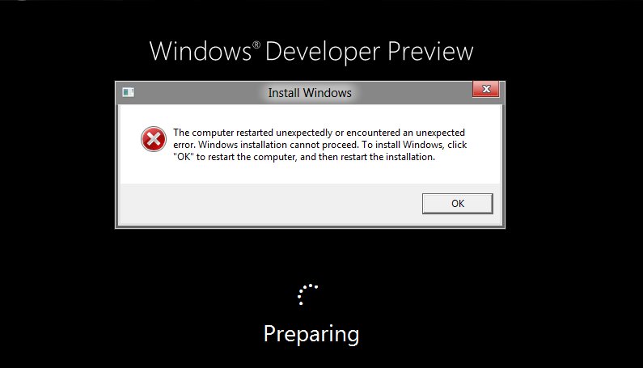The height and width of the screenshot is (368, 643).
Task: Click the word "Windows" in the top heading
Action: 200,51
